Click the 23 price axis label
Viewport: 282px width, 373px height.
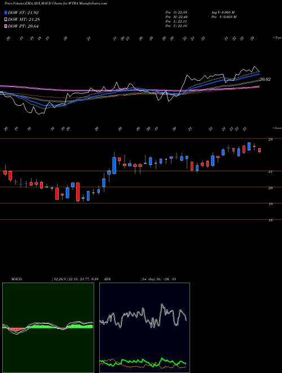270,140
